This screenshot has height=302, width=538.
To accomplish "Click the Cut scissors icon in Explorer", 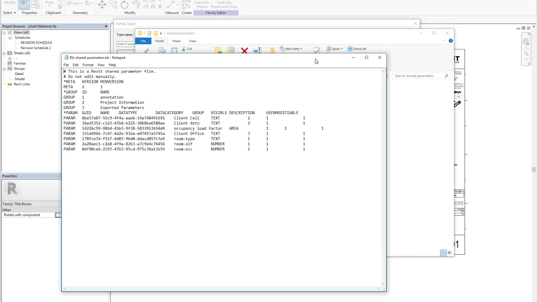I will pos(184,49).
